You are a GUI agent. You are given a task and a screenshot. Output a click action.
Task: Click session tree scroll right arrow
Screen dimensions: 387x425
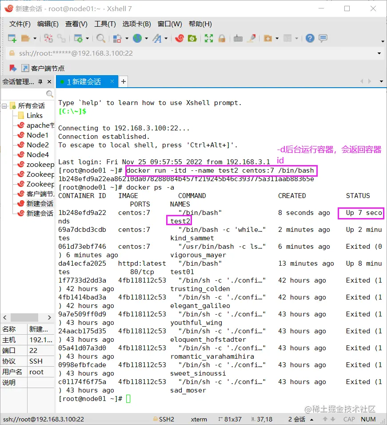click(x=49, y=317)
